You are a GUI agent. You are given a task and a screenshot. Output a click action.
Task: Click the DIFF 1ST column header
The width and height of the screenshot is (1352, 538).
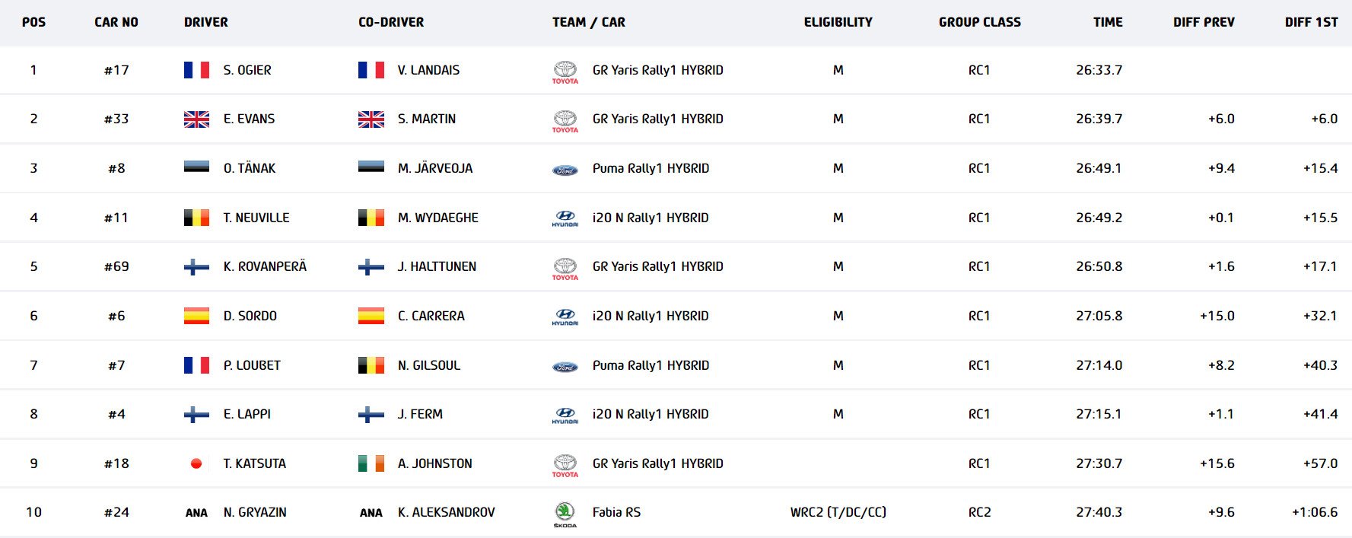1311,22
